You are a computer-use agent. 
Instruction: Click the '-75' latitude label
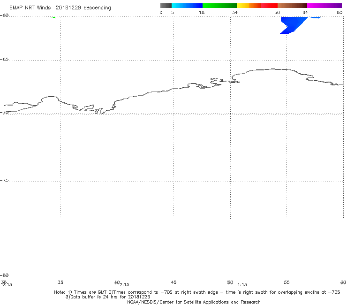4,181
